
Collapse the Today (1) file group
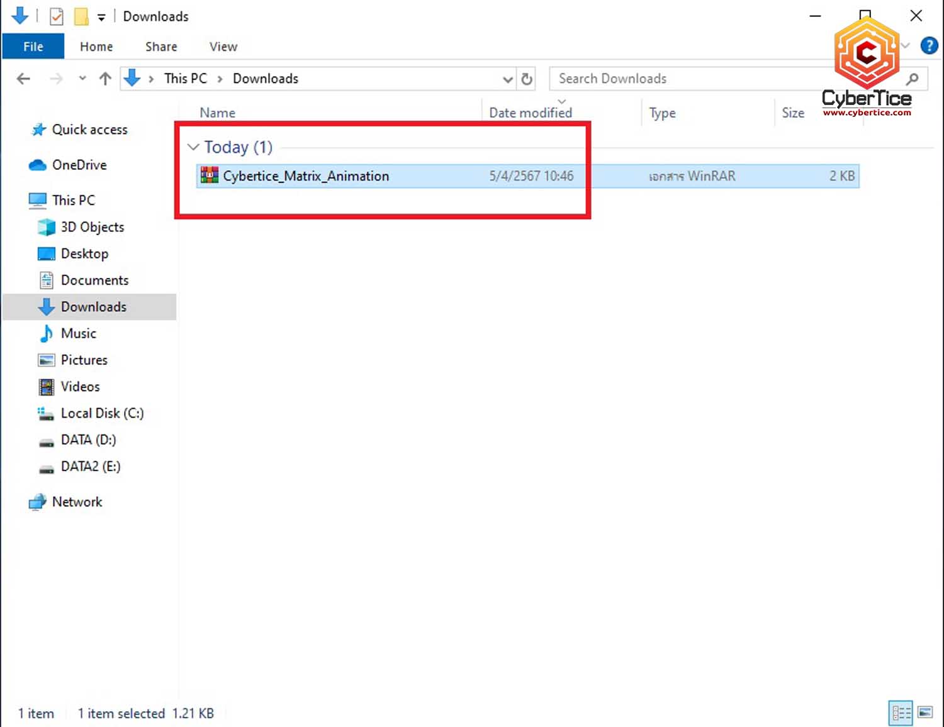tap(193, 147)
